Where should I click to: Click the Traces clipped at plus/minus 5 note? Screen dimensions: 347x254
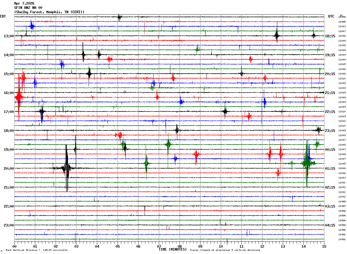coord(225,250)
